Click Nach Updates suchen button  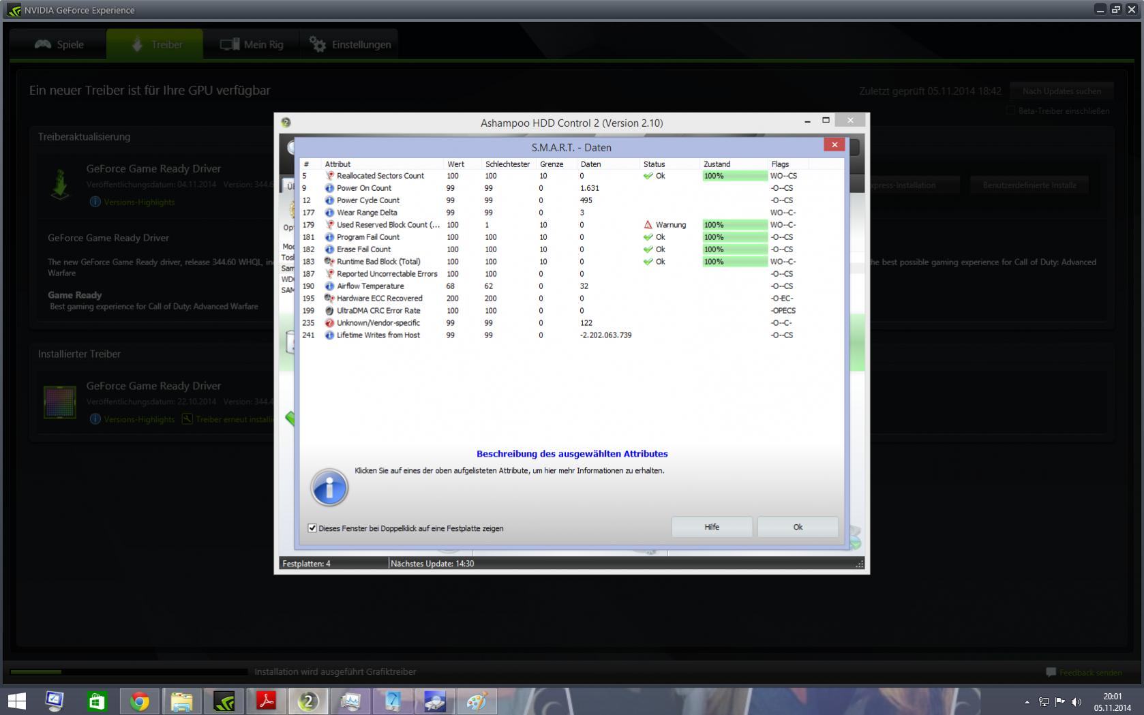1062,91
